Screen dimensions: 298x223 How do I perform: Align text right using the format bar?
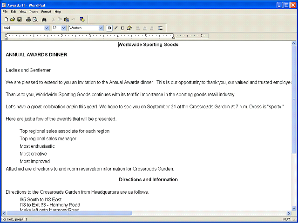coord(151,28)
